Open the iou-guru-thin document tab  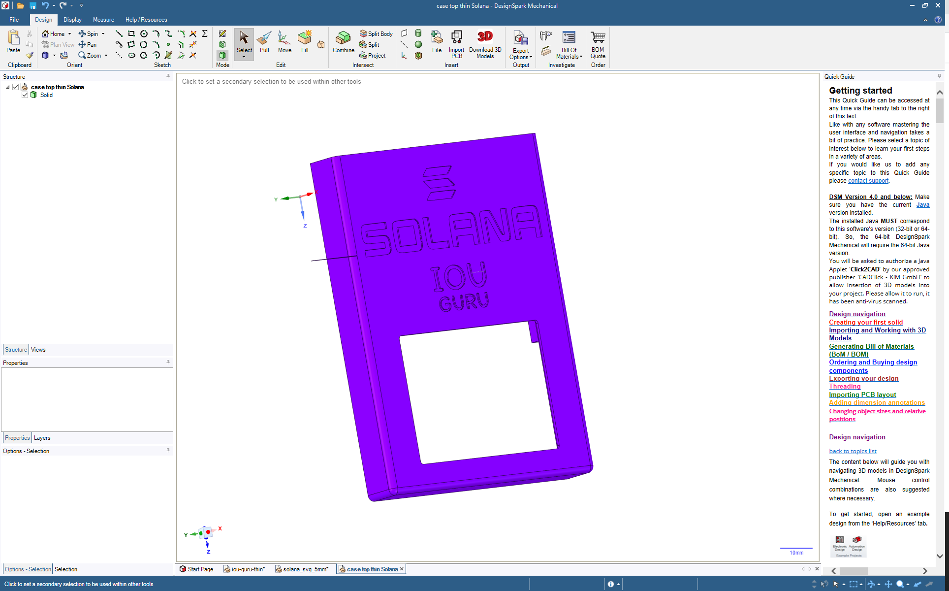(x=245, y=569)
